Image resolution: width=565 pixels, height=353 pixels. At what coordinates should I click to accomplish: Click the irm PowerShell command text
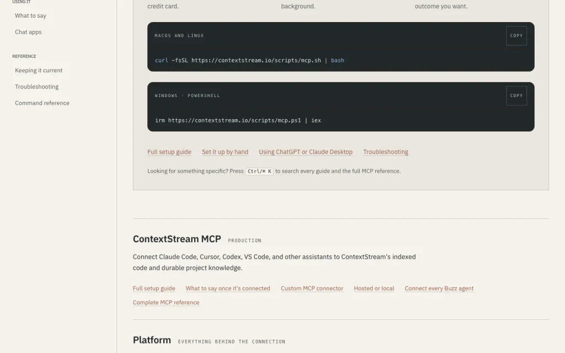tap(238, 121)
